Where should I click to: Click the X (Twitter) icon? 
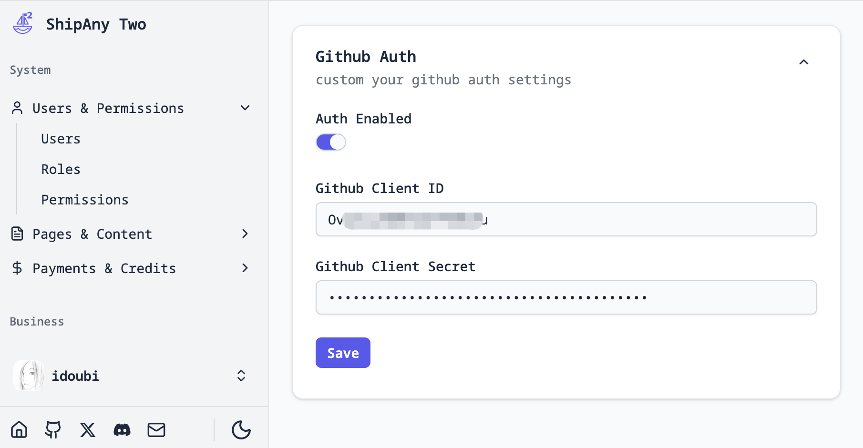pyautogui.click(x=88, y=430)
